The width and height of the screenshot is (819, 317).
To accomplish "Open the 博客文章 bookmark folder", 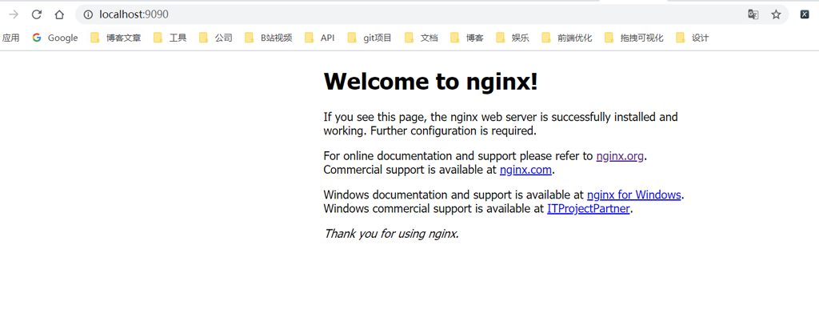I will 115,38.
